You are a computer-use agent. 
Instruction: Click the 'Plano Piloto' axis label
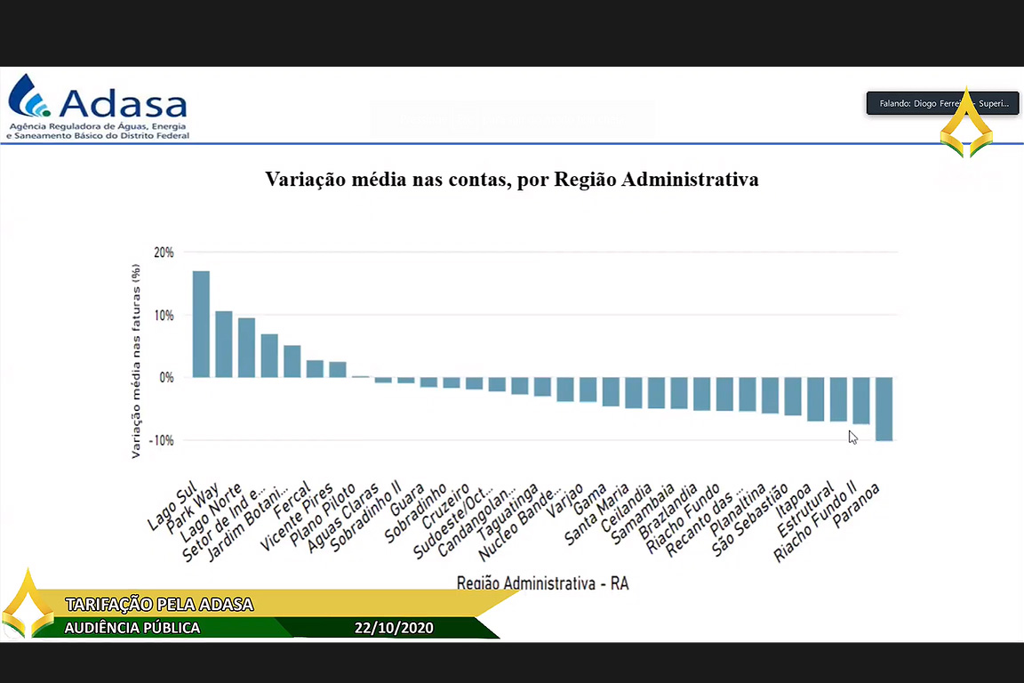tap(332, 510)
